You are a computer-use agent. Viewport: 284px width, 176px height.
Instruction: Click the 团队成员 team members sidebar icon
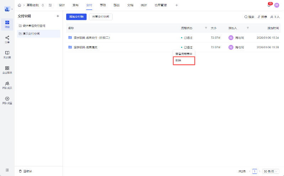[7, 85]
